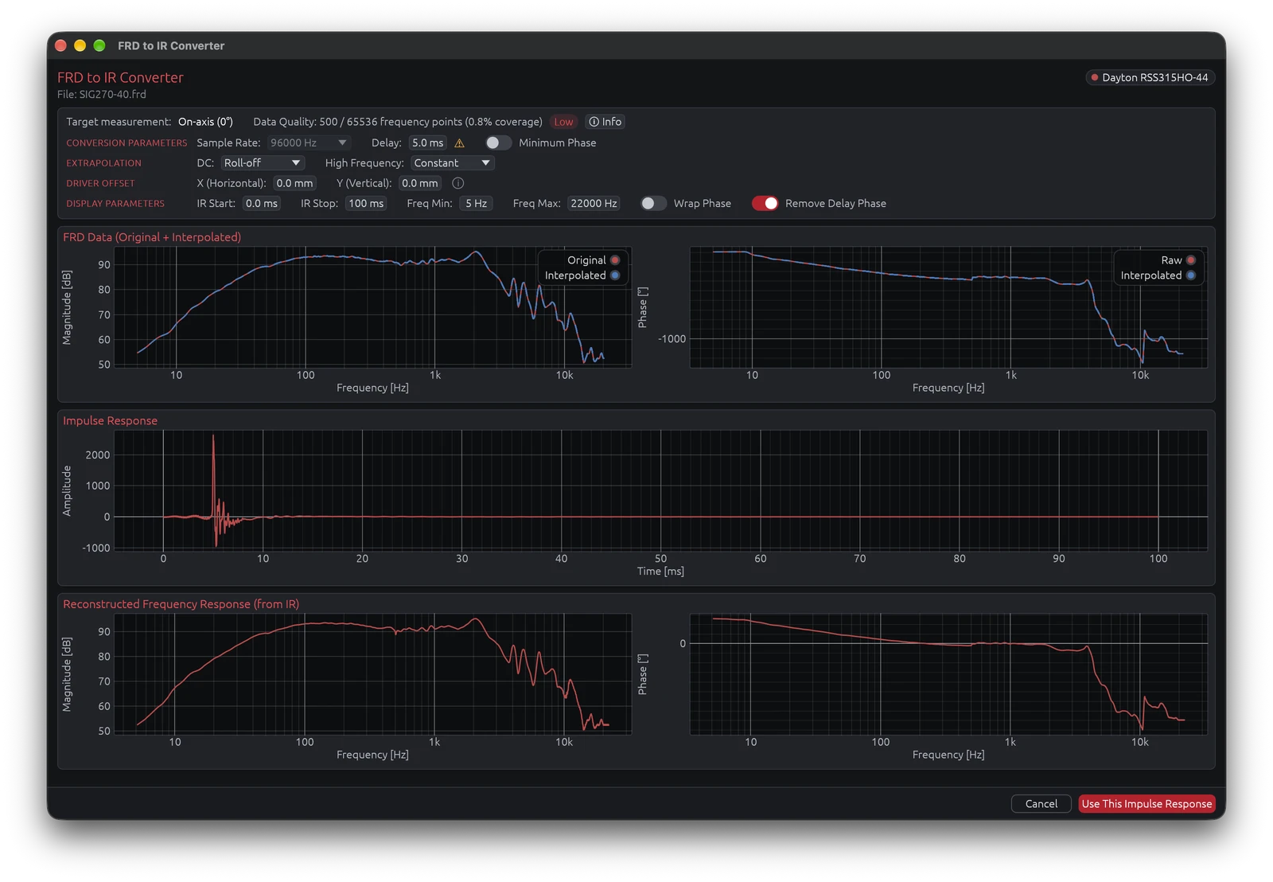Screen dimensions: 1273x882
Task: Click the IR Stop 100 ms field
Action: tap(367, 203)
